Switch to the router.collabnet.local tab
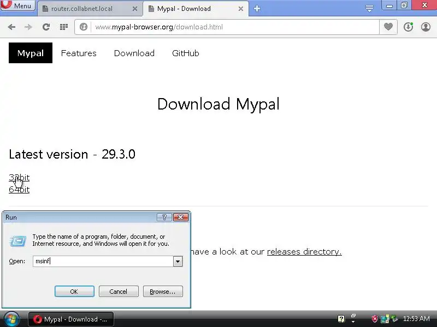Screen dimensions: 437x327 [82, 9]
